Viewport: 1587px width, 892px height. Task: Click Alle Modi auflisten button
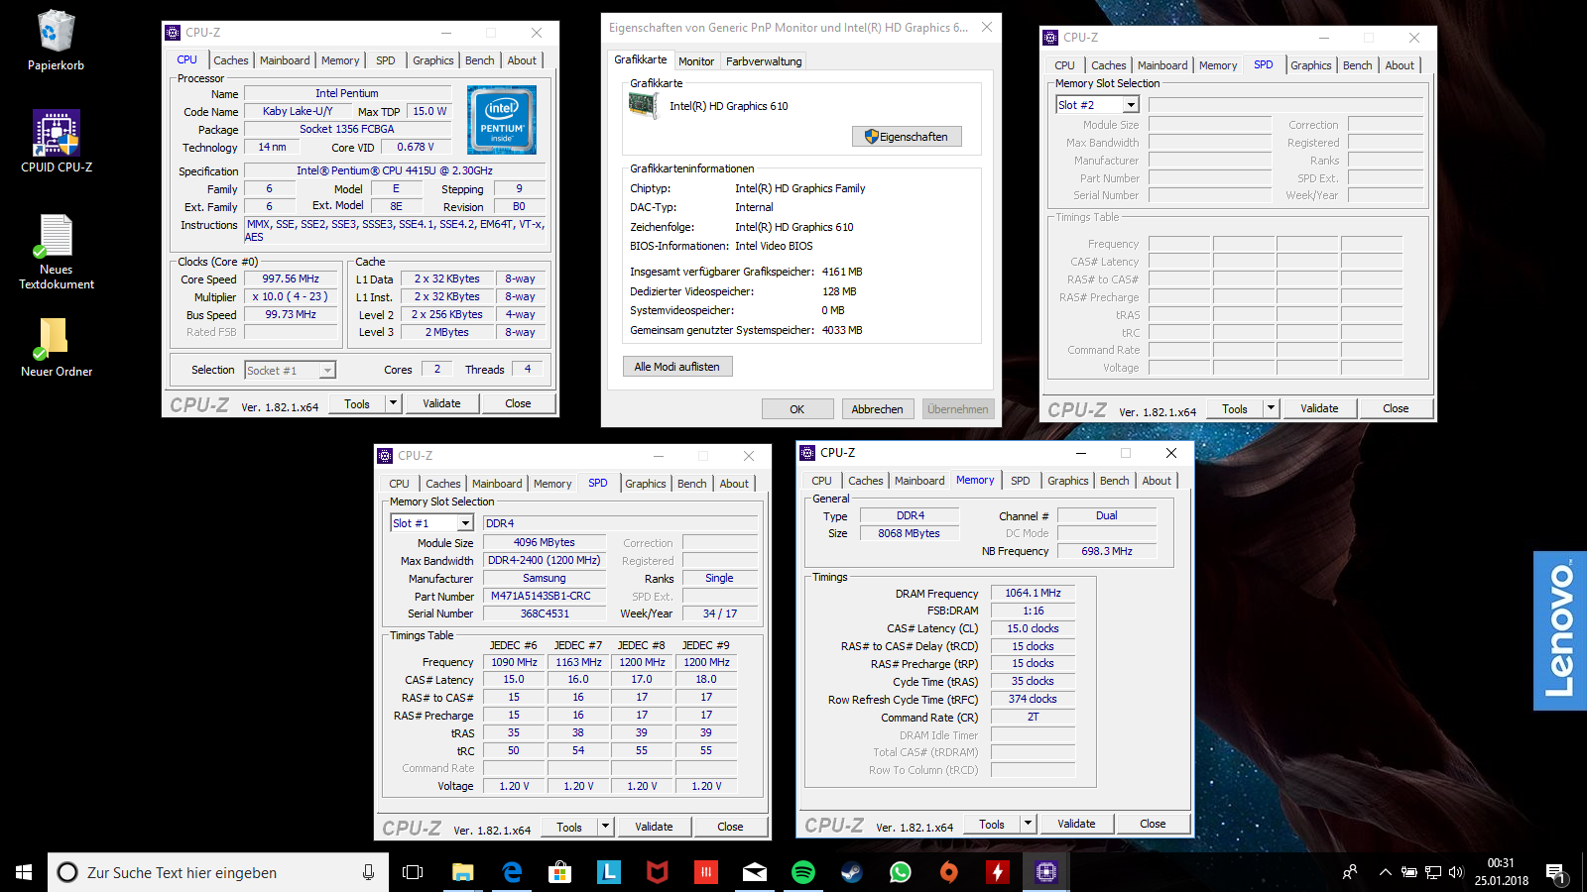tap(677, 367)
